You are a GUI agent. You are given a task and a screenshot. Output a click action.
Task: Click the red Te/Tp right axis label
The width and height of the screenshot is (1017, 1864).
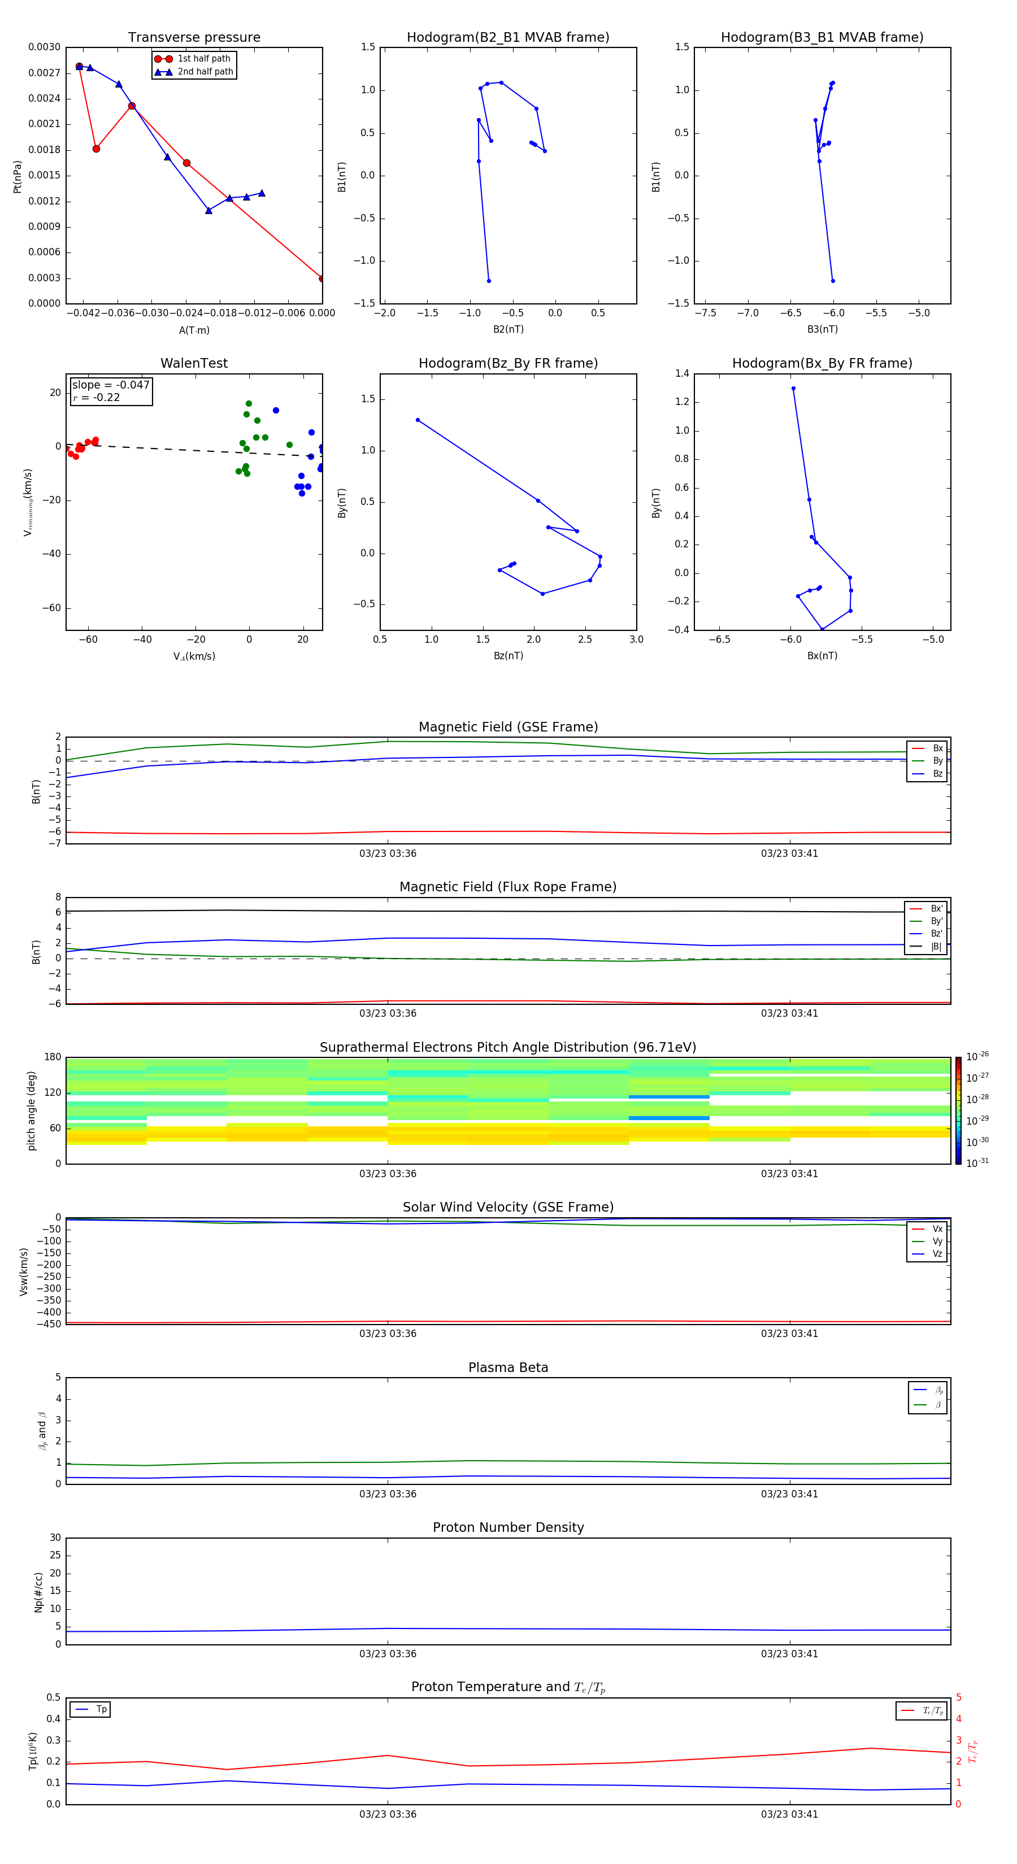coord(972,1751)
